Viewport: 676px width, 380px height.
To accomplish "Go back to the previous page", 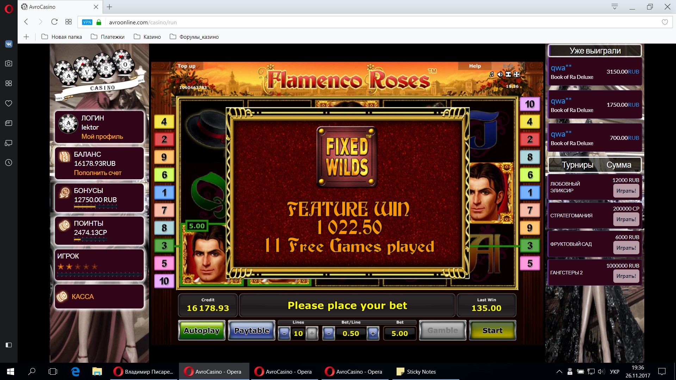I will click(x=26, y=22).
